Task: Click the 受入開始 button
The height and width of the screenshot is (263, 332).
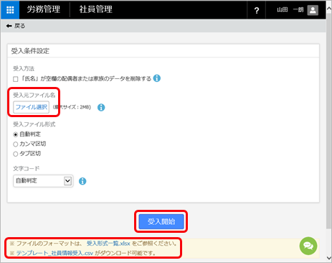Action: click(161, 221)
